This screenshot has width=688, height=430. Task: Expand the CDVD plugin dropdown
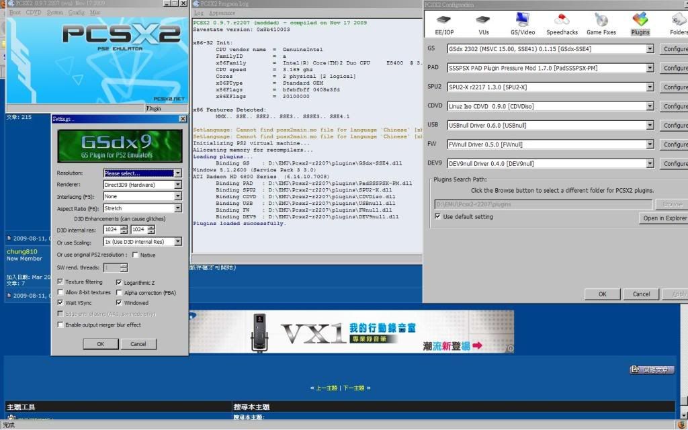[x=650, y=106]
